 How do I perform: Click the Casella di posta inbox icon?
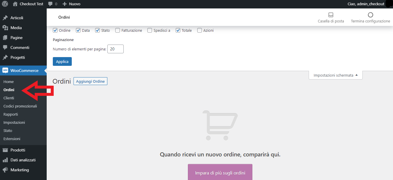331,15
